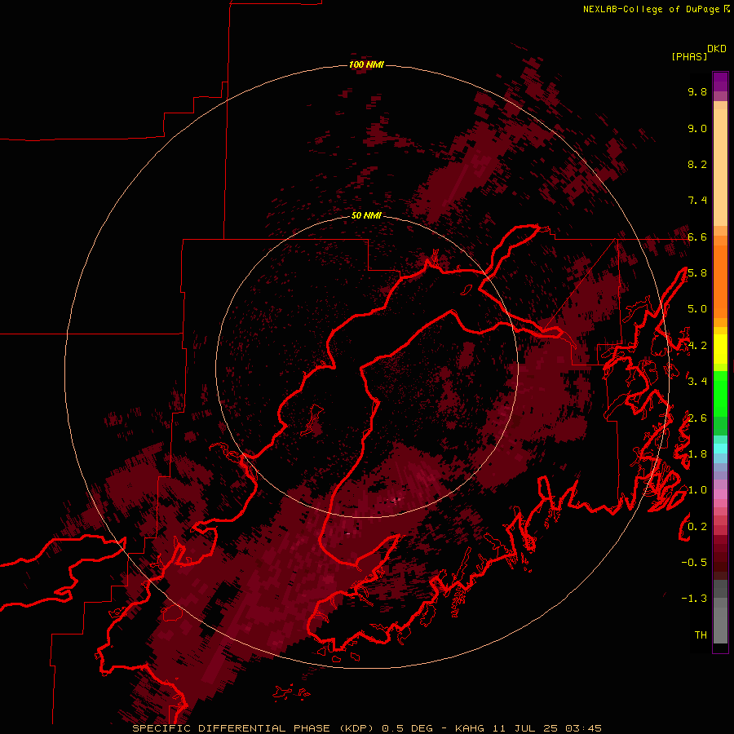Select the 1.8 scale value
The image size is (734, 734).
click(697, 454)
